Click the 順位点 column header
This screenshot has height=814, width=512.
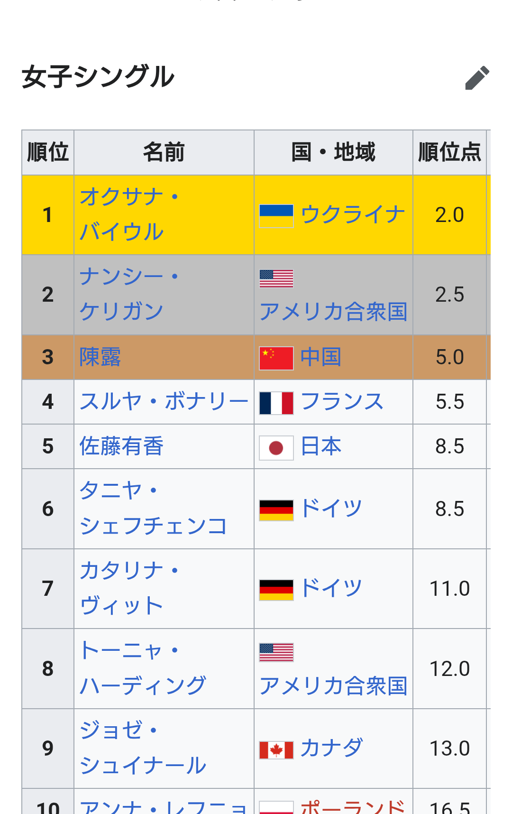click(449, 153)
